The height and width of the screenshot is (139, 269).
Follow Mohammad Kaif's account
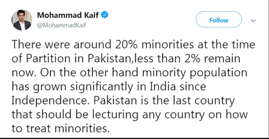[x=219, y=20]
